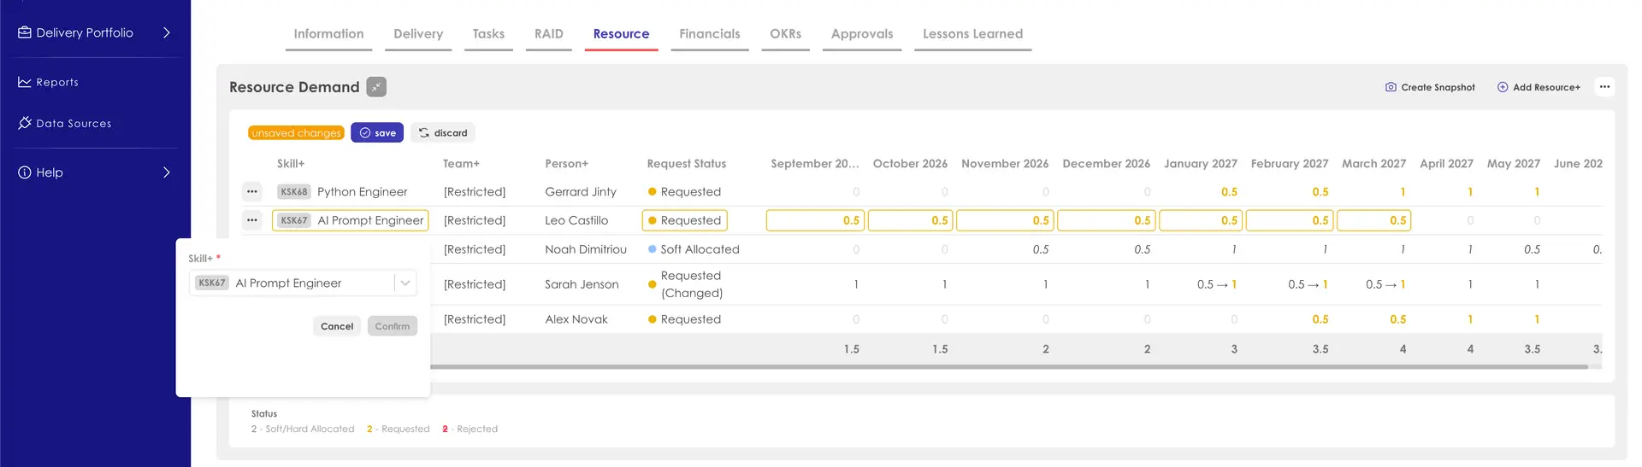Image resolution: width=1642 pixels, height=467 pixels.
Task: Confirm the skill selection in popup
Action: (393, 326)
